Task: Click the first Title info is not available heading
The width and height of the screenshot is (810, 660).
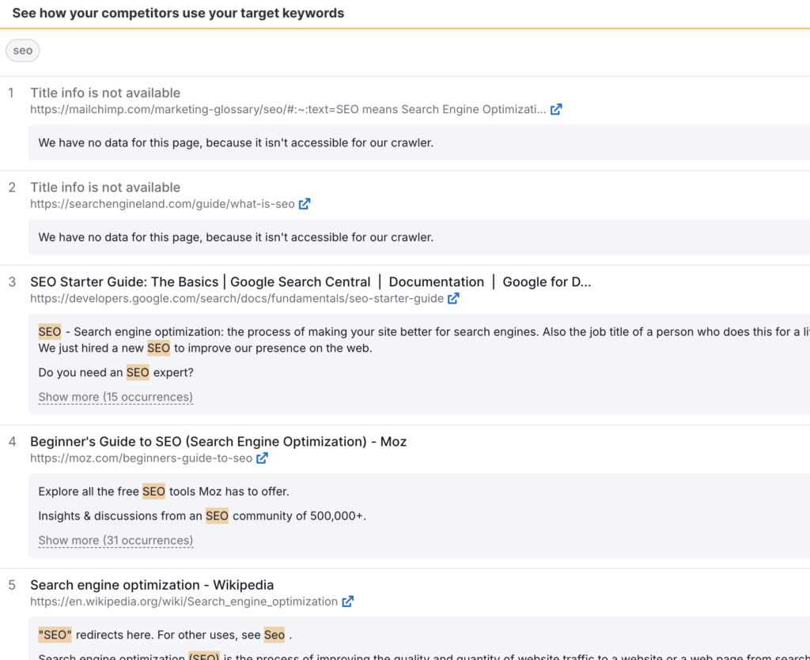Action: pyautogui.click(x=104, y=92)
